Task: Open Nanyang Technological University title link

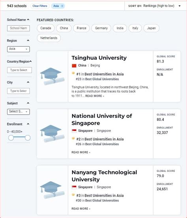Action: (104, 176)
